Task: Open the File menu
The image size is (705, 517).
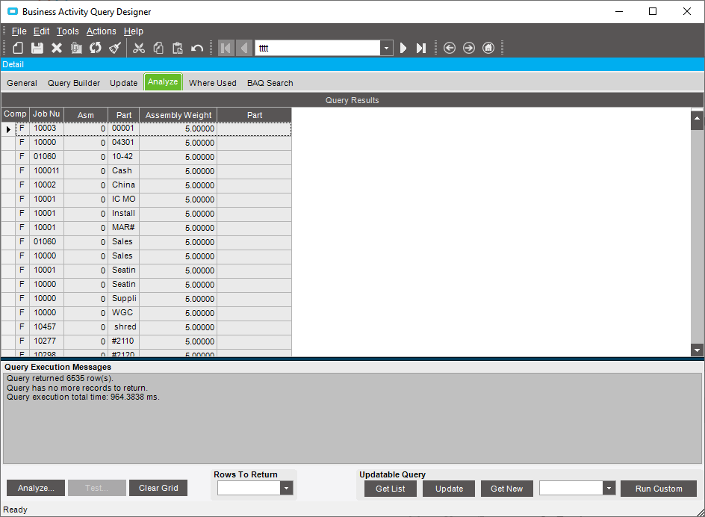Action: click(x=19, y=31)
